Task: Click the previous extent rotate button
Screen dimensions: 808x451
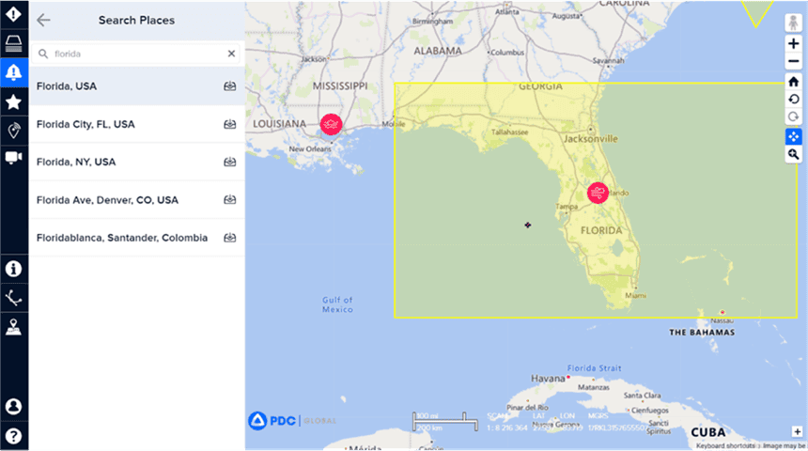Action: coord(793,99)
